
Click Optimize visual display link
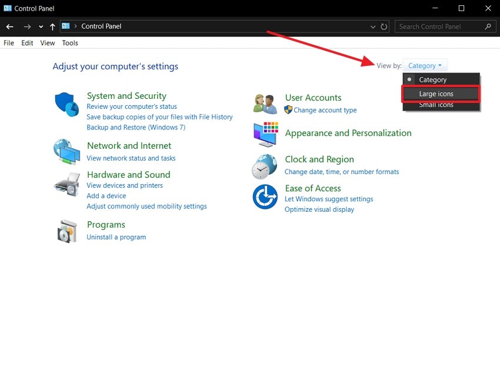pyautogui.click(x=319, y=209)
